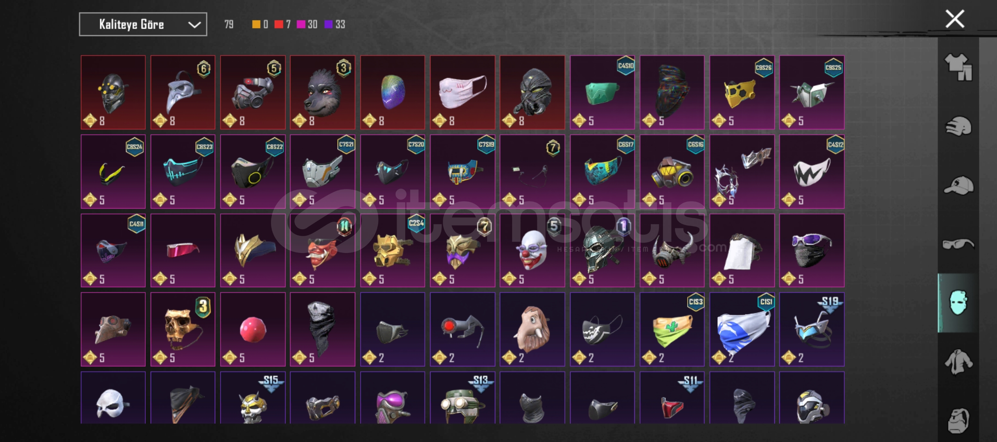
Task: Open the glasses category icon
Action: click(x=958, y=244)
